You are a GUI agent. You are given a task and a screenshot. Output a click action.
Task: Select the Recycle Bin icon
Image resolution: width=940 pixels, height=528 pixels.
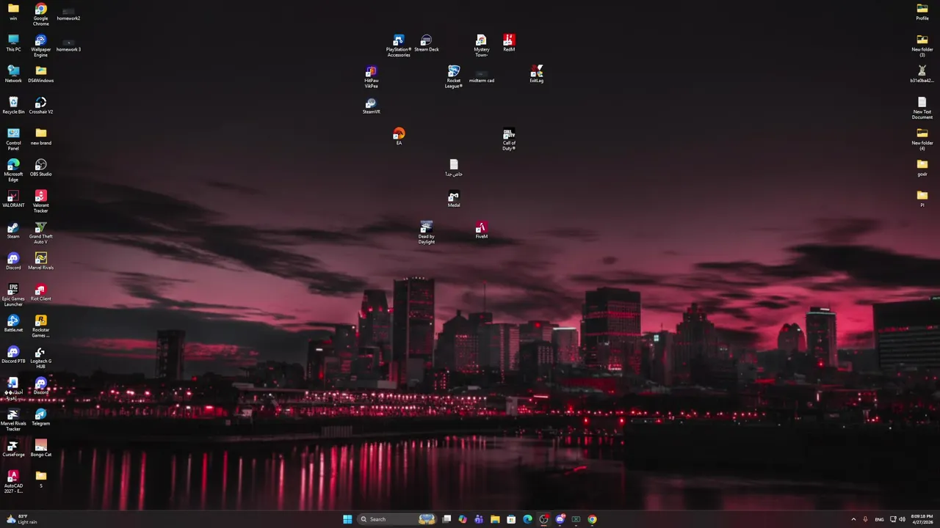13,106
